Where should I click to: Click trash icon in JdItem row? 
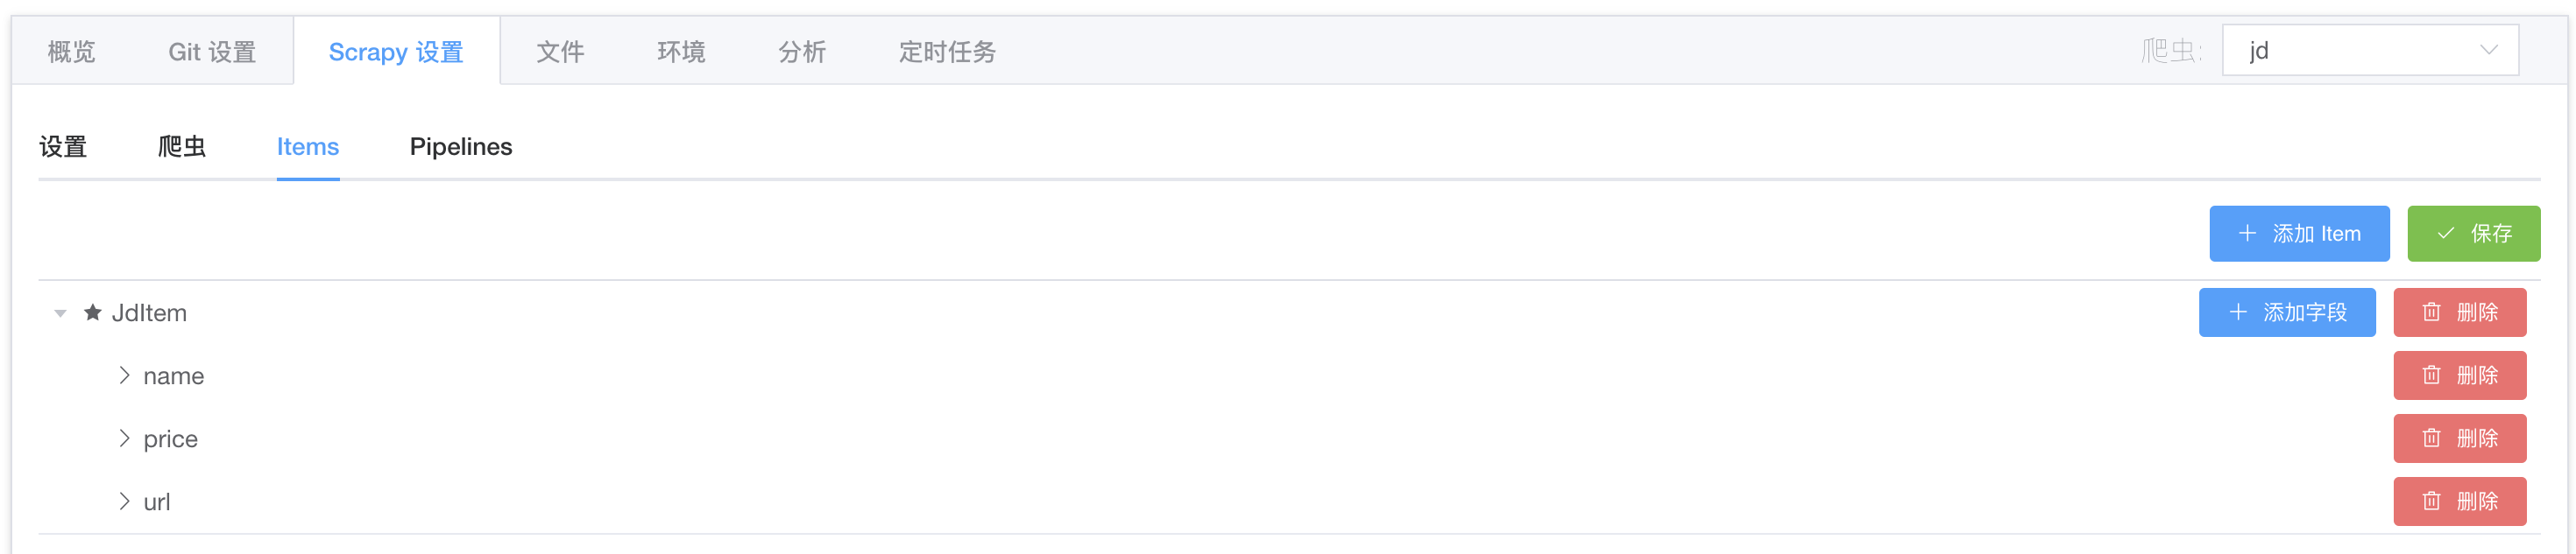[x=2431, y=312]
